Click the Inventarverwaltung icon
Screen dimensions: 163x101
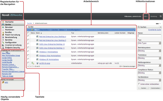[x=3, y=45]
